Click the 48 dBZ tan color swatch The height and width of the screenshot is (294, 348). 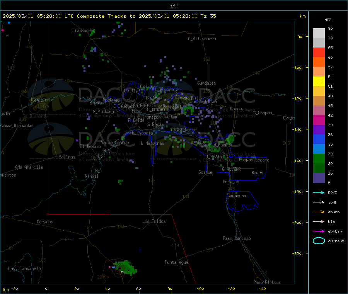(x=319, y=101)
